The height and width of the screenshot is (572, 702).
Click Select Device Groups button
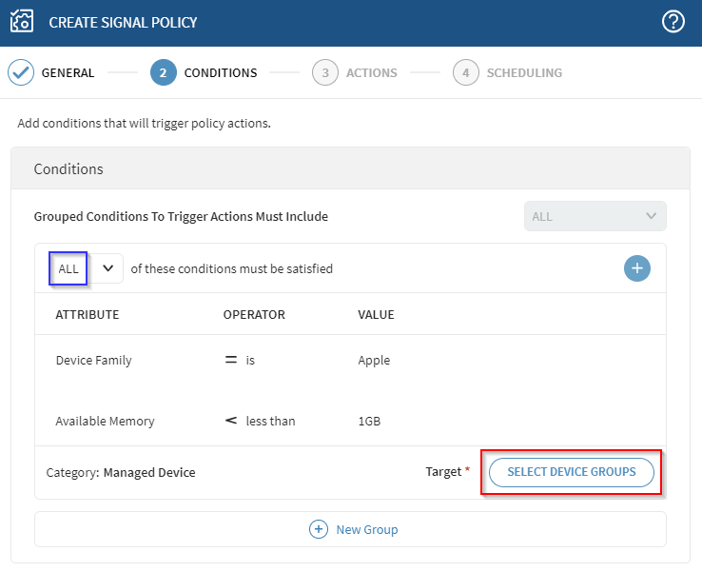(x=572, y=472)
